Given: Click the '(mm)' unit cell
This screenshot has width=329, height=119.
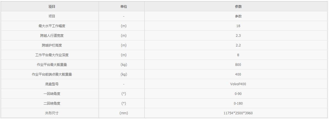Looking at the screenshot, I should point(124,113).
